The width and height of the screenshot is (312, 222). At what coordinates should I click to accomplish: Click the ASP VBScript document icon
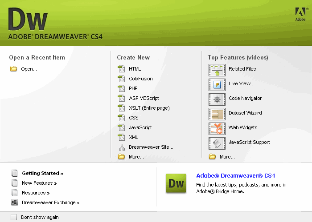point(121,98)
